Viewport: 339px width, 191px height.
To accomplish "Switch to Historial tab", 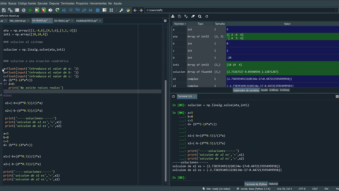I will click(x=273, y=184).
